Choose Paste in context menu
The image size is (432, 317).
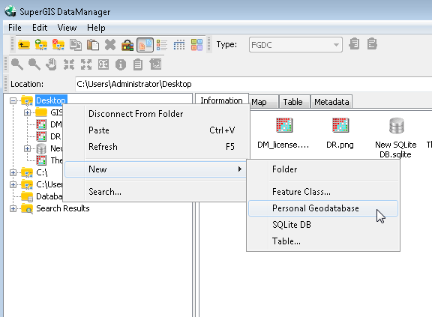tap(156, 130)
